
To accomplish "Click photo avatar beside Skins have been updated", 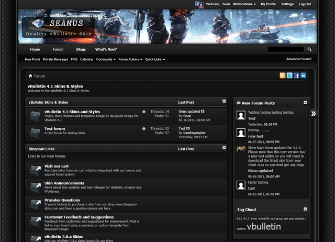I will tap(241, 149).
